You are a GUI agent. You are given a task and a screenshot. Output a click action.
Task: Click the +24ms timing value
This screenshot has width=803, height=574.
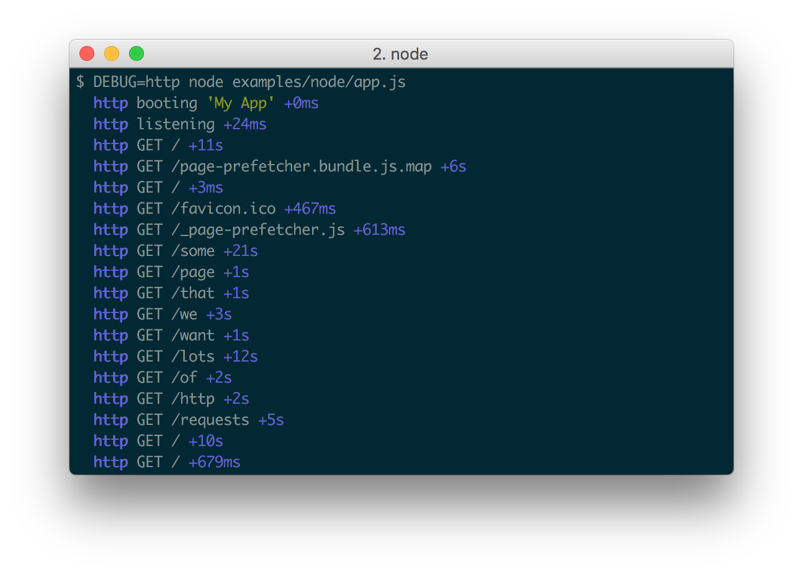[244, 124]
